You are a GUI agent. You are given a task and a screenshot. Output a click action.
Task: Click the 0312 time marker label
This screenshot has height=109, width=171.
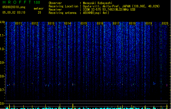pos(35,23)
